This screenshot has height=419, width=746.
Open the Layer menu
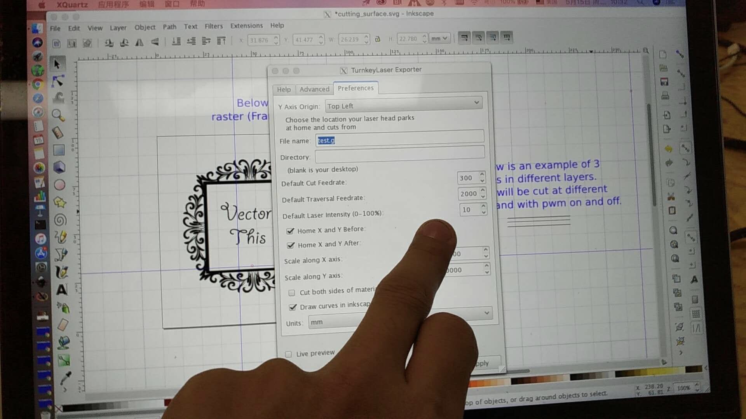(x=118, y=28)
